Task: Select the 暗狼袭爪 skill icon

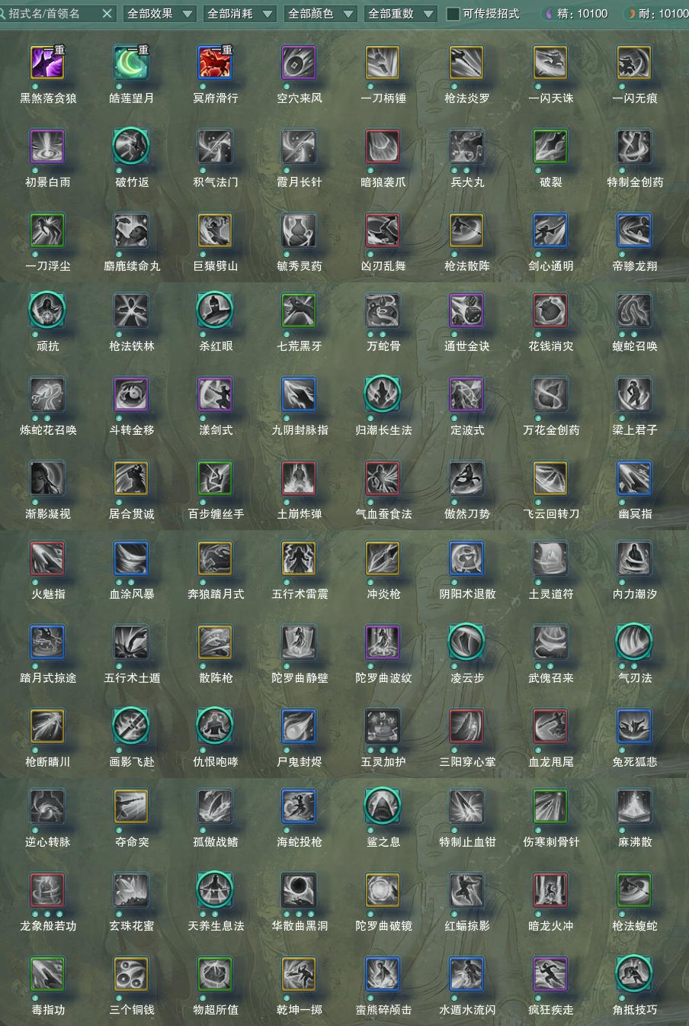Action: pyautogui.click(x=383, y=146)
